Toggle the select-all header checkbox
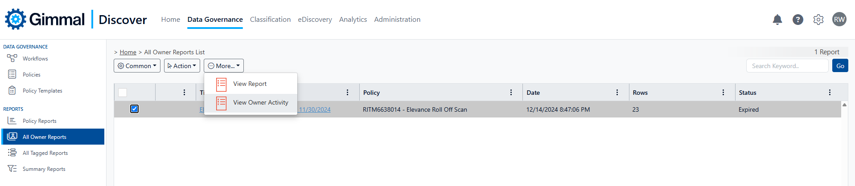Viewport: 855px width, 186px height. point(123,93)
